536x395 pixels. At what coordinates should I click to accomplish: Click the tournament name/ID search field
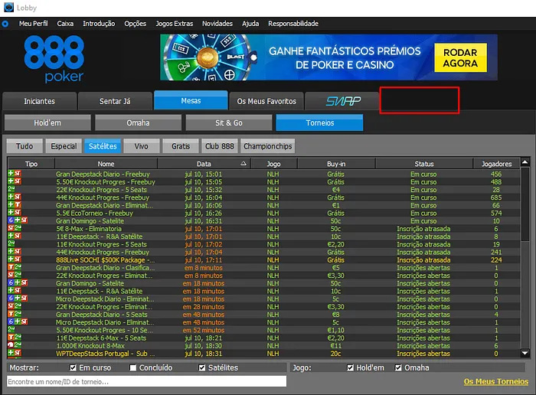(x=147, y=381)
